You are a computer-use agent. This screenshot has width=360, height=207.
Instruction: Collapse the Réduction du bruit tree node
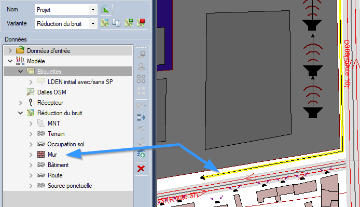click(x=20, y=113)
